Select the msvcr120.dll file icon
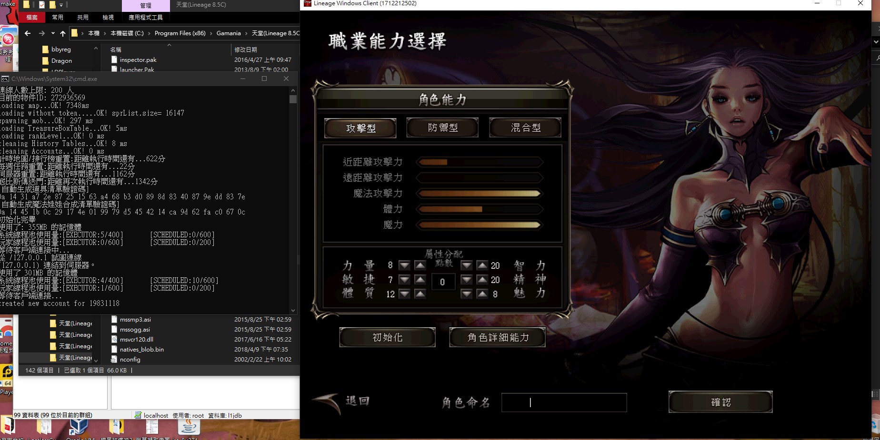Screen dimensions: 880x440 [114, 340]
